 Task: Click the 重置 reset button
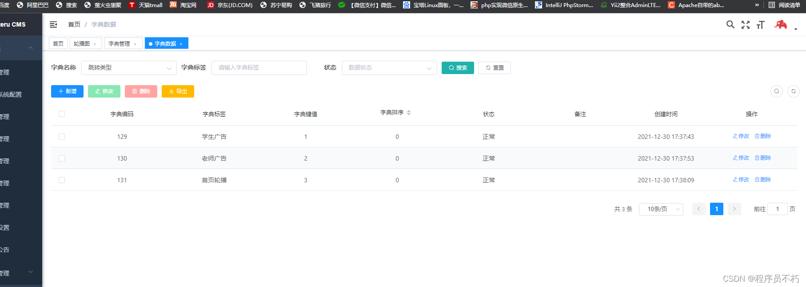(x=495, y=68)
